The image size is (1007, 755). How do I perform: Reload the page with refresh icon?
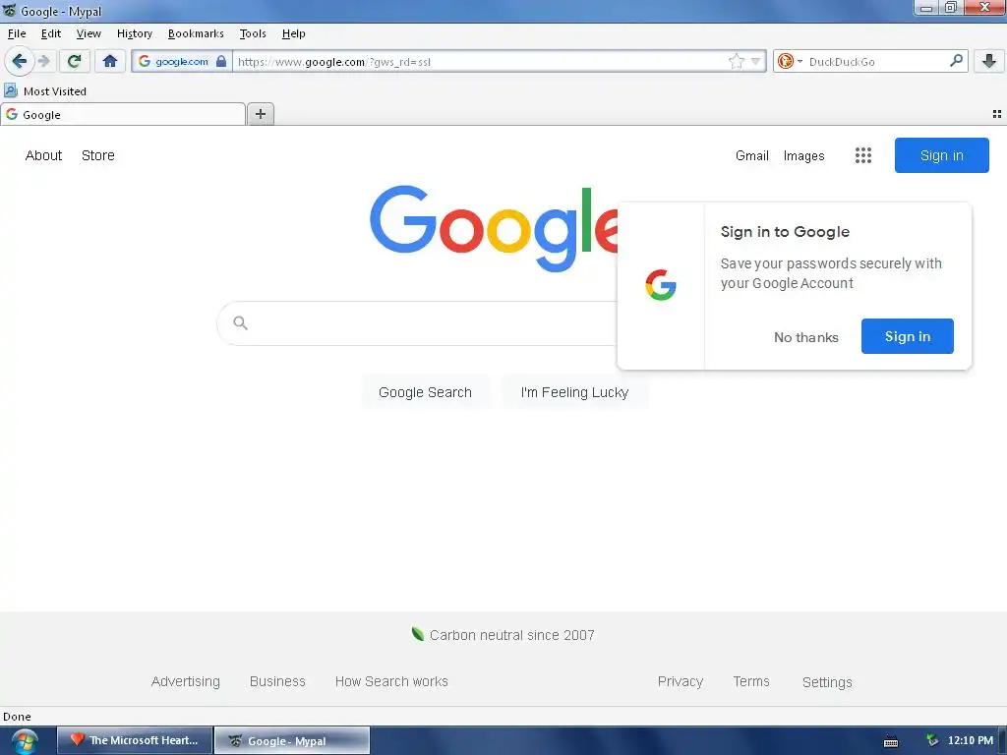(x=75, y=62)
